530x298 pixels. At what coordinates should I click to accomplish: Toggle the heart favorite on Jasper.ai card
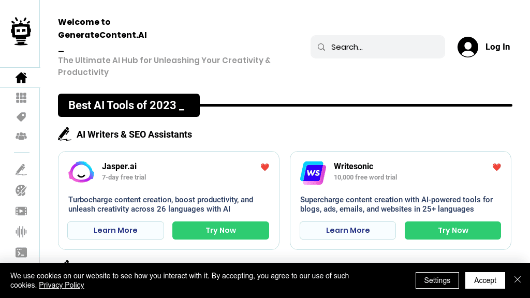coord(265,167)
